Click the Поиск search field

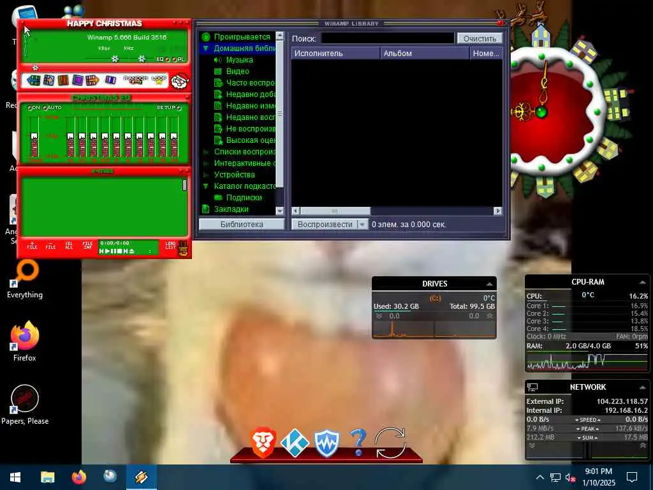click(387, 38)
